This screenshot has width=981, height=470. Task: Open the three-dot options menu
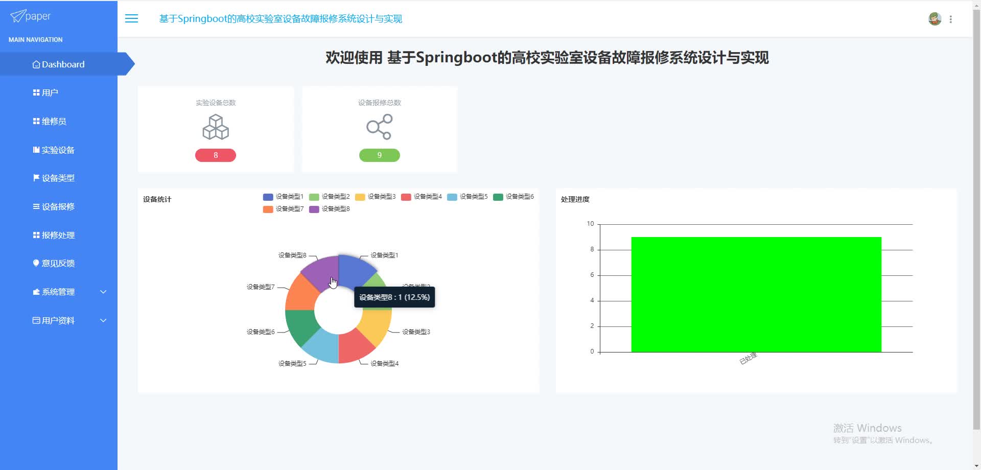[x=950, y=19]
